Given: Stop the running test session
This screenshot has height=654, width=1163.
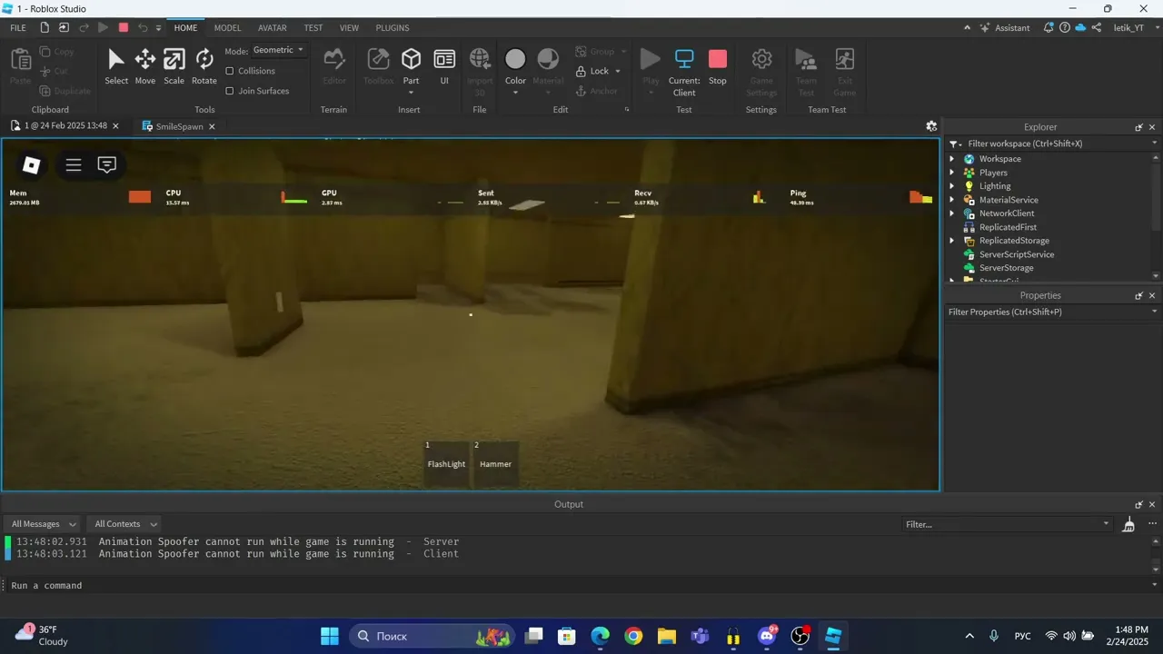Looking at the screenshot, I should [x=718, y=67].
